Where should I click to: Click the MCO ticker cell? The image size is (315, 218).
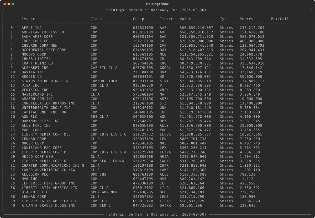coord(163,54)
